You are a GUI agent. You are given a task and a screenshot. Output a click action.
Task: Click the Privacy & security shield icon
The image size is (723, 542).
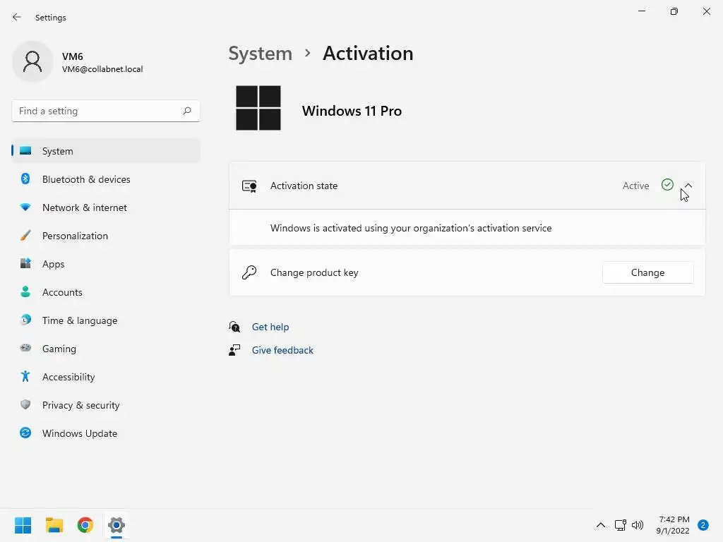point(25,405)
